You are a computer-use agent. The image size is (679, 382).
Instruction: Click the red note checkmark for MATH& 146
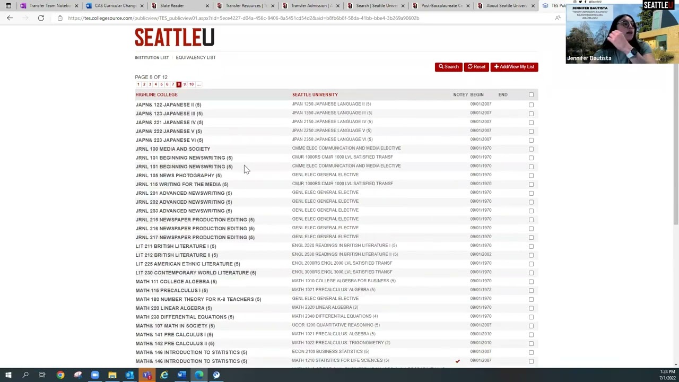(457, 361)
